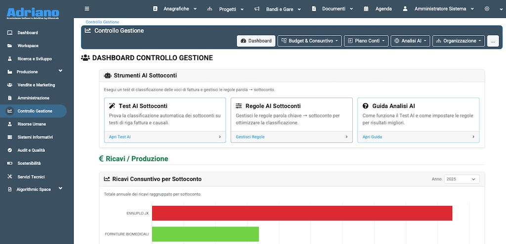Click the Servizi Tecnici tools icon
The height and width of the screenshot is (244, 506).
(10, 176)
